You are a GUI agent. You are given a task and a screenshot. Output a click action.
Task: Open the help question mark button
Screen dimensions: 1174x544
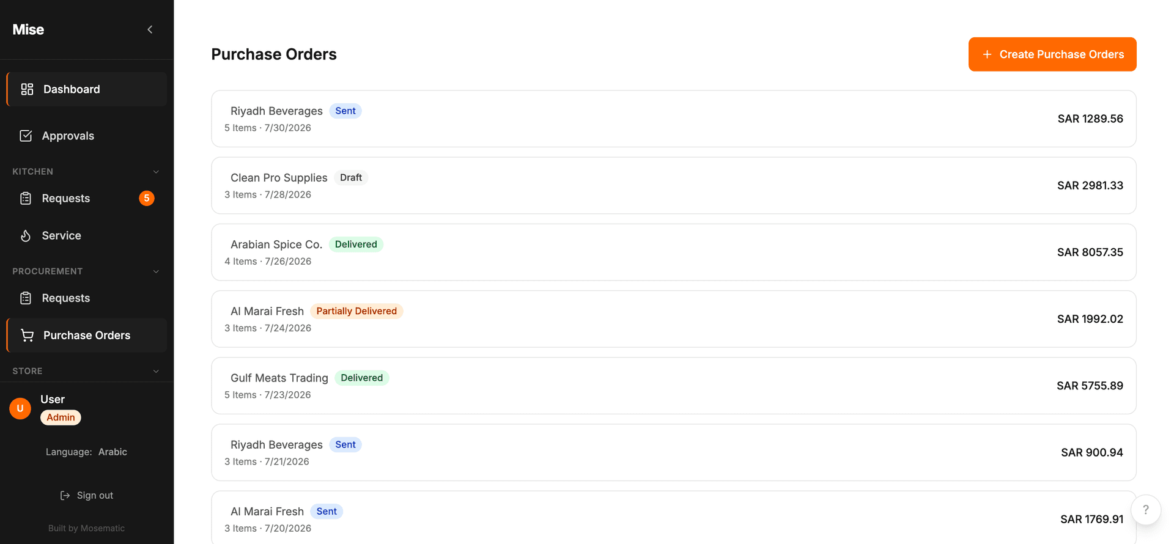(x=1146, y=510)
